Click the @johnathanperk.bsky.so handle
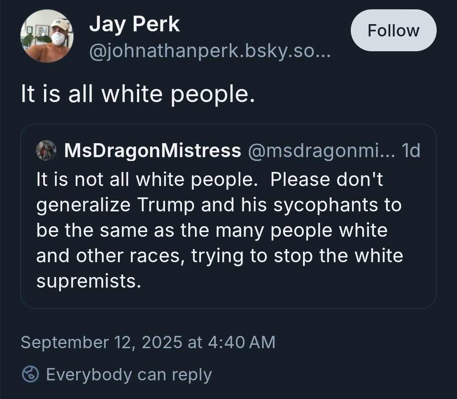This screenshot has width=457, height=399. [x=209, y=53]
